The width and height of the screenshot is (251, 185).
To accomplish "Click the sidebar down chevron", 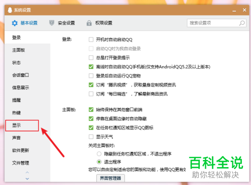I will coord(27,178).
